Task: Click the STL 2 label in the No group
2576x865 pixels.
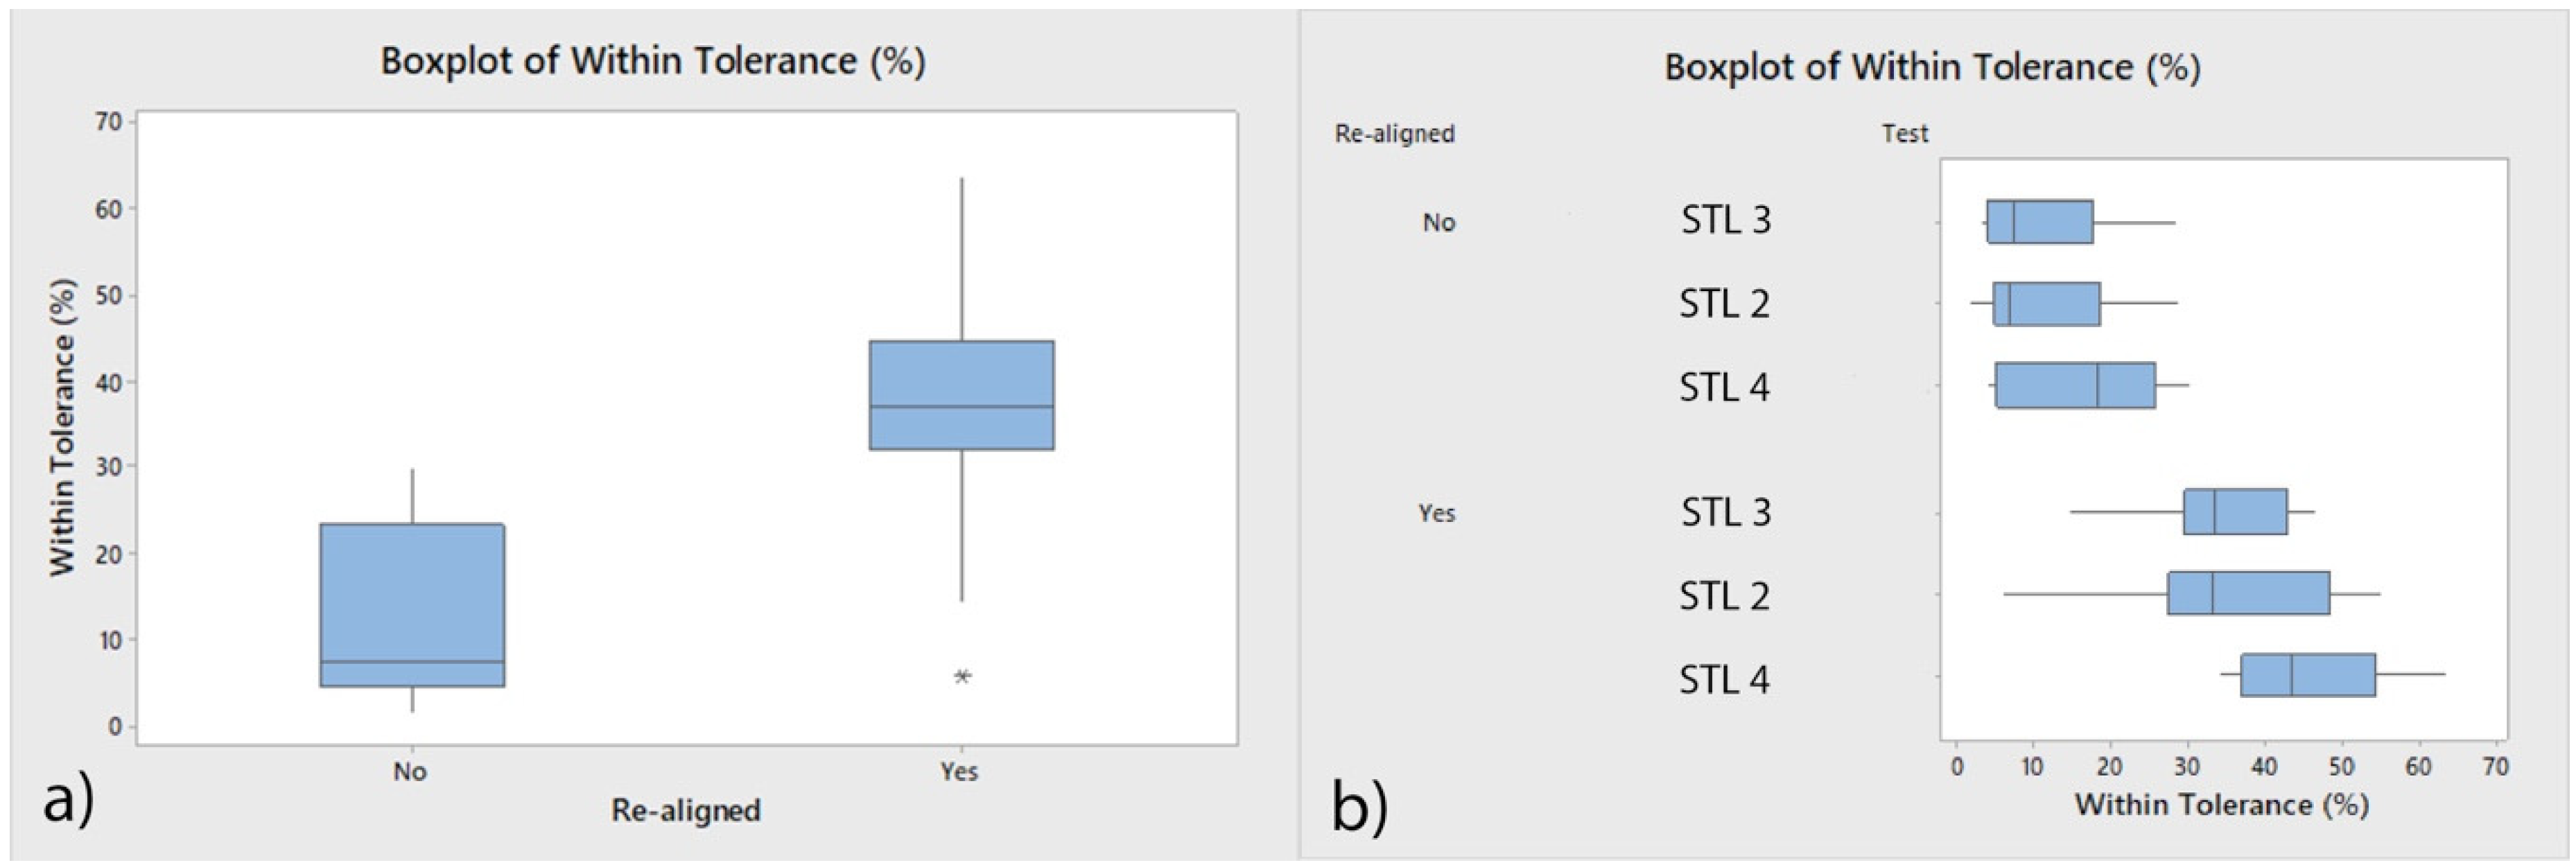Action: pos(1724,303)
